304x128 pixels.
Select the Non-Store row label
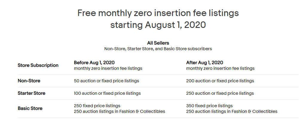pyautogui.click(x=29, y=81)
